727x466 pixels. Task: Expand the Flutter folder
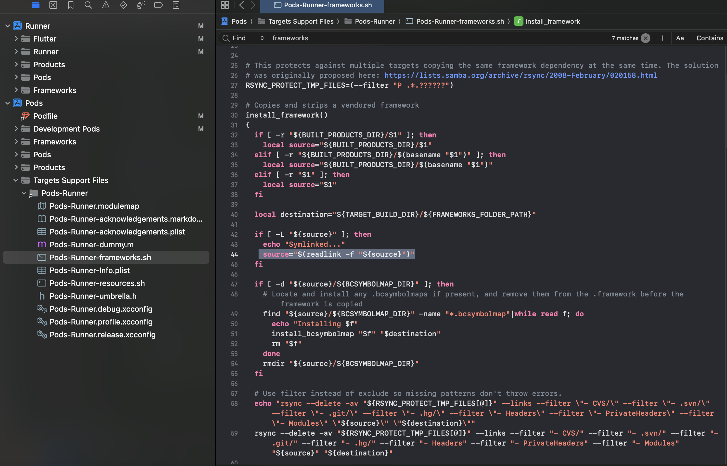click(x=16, y=39)
